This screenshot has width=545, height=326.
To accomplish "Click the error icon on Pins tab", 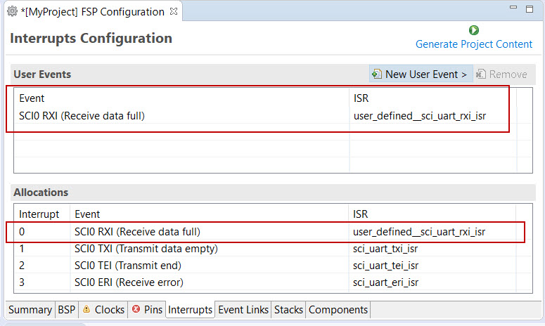I will coord(136,308).
